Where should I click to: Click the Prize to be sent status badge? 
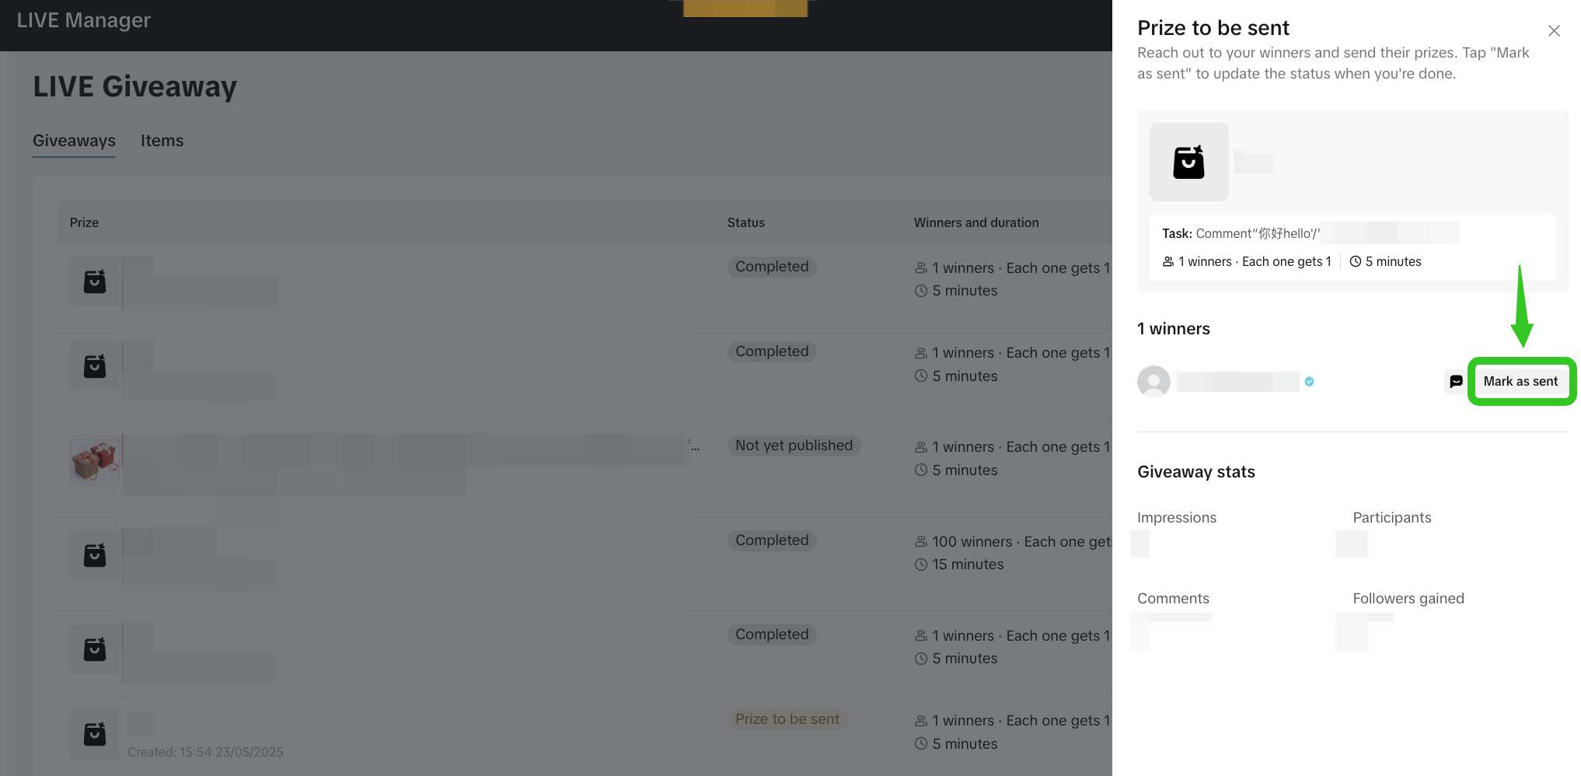click(787, 719)
